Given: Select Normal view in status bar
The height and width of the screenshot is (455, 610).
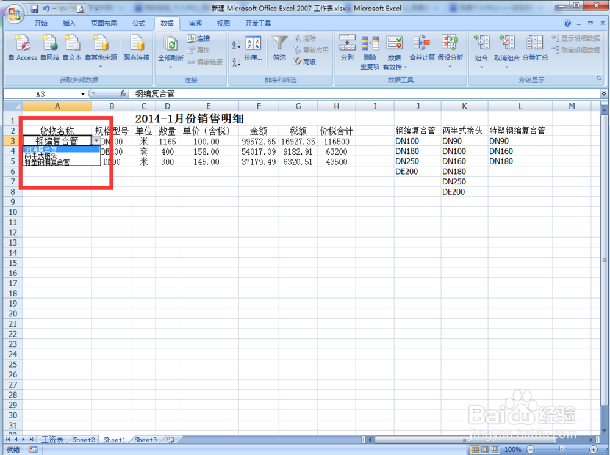Looking at the screenshot, I should [x=475, y=450].
